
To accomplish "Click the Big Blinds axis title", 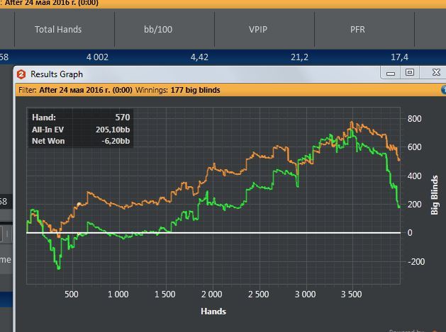I will pos(435,195).
